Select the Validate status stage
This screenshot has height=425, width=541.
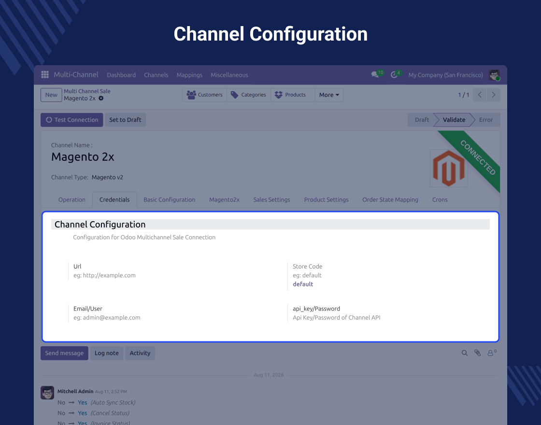coord(454,120)
